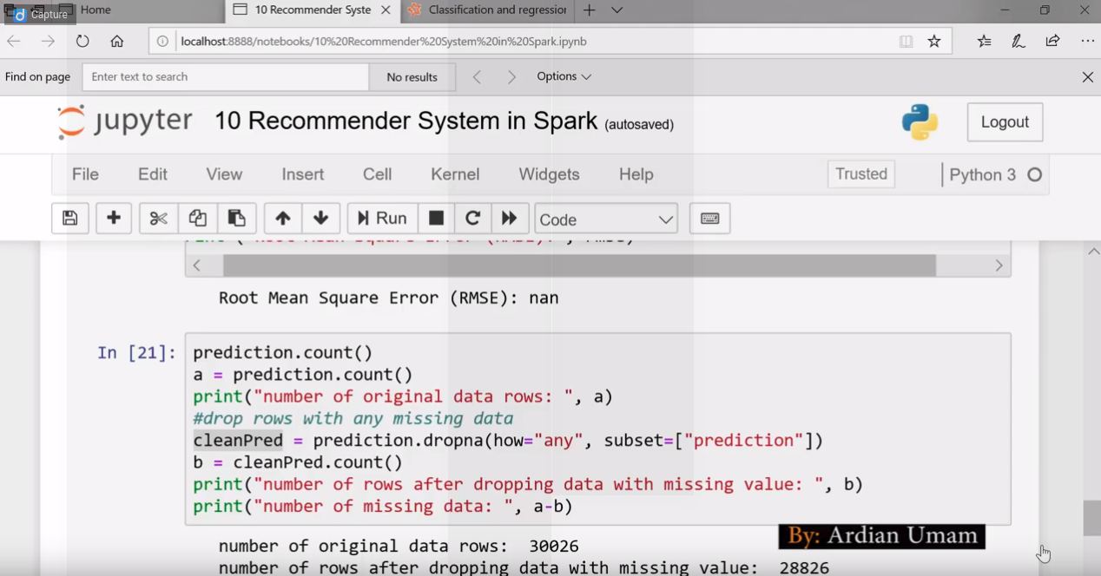Restart and run all with fast-forward icon
Viewport: 1101px width, 576px height.
pos(510,218)
